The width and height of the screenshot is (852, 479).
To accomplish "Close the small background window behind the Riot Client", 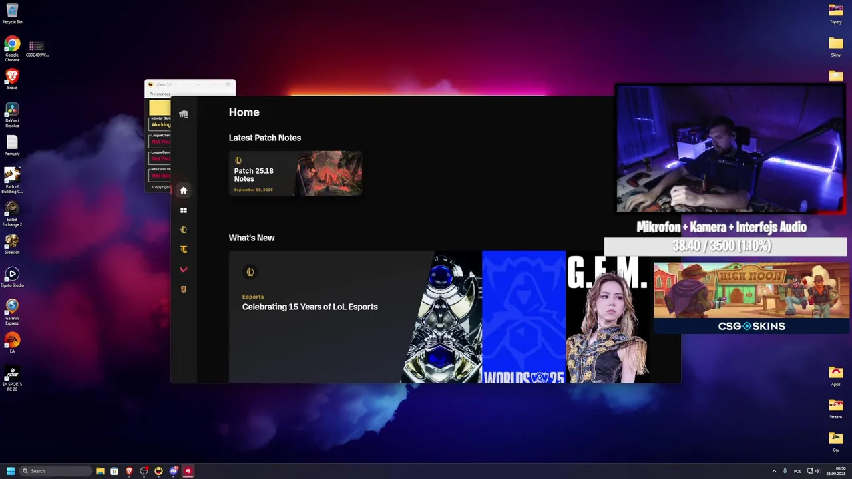I will (228, 84).
